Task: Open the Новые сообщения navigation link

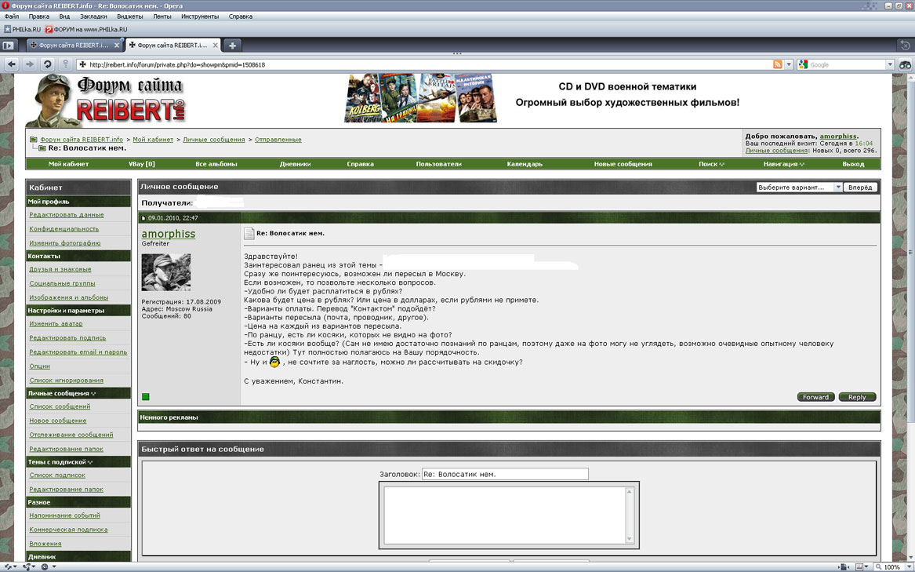Action: 623,164
